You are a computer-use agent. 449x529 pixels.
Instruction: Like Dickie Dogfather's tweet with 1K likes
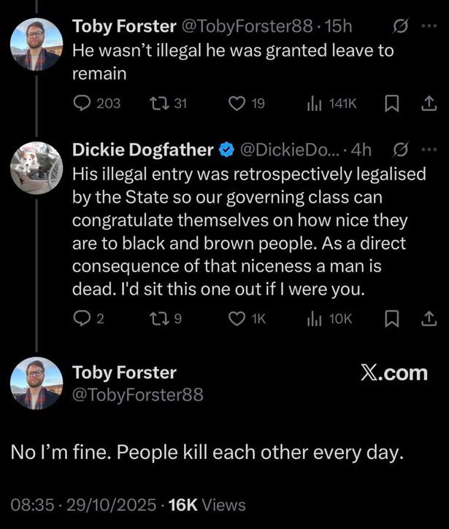click(x=238, y=319)
